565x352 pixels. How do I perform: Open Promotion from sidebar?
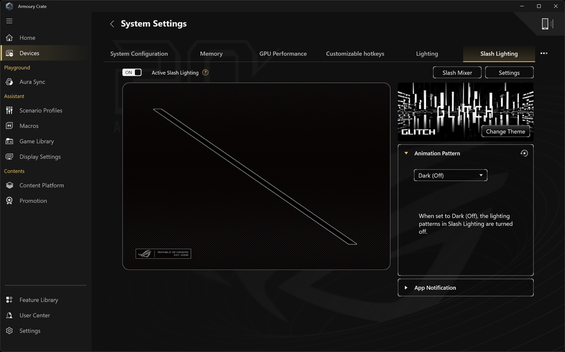point(33,201)
